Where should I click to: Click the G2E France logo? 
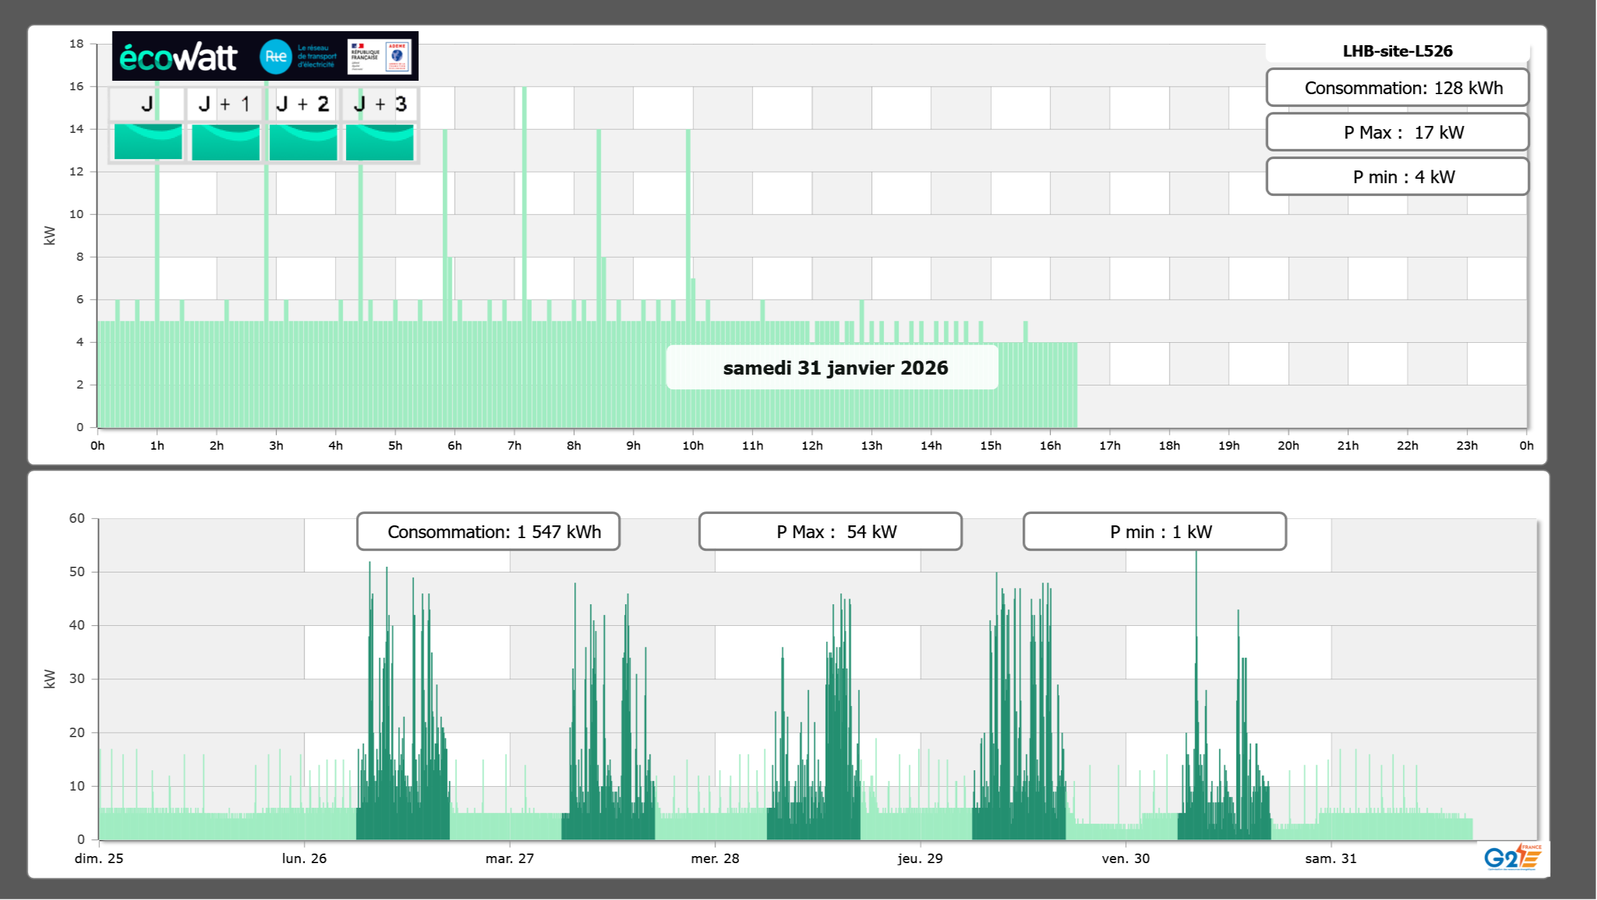(x=1512, y=857)
